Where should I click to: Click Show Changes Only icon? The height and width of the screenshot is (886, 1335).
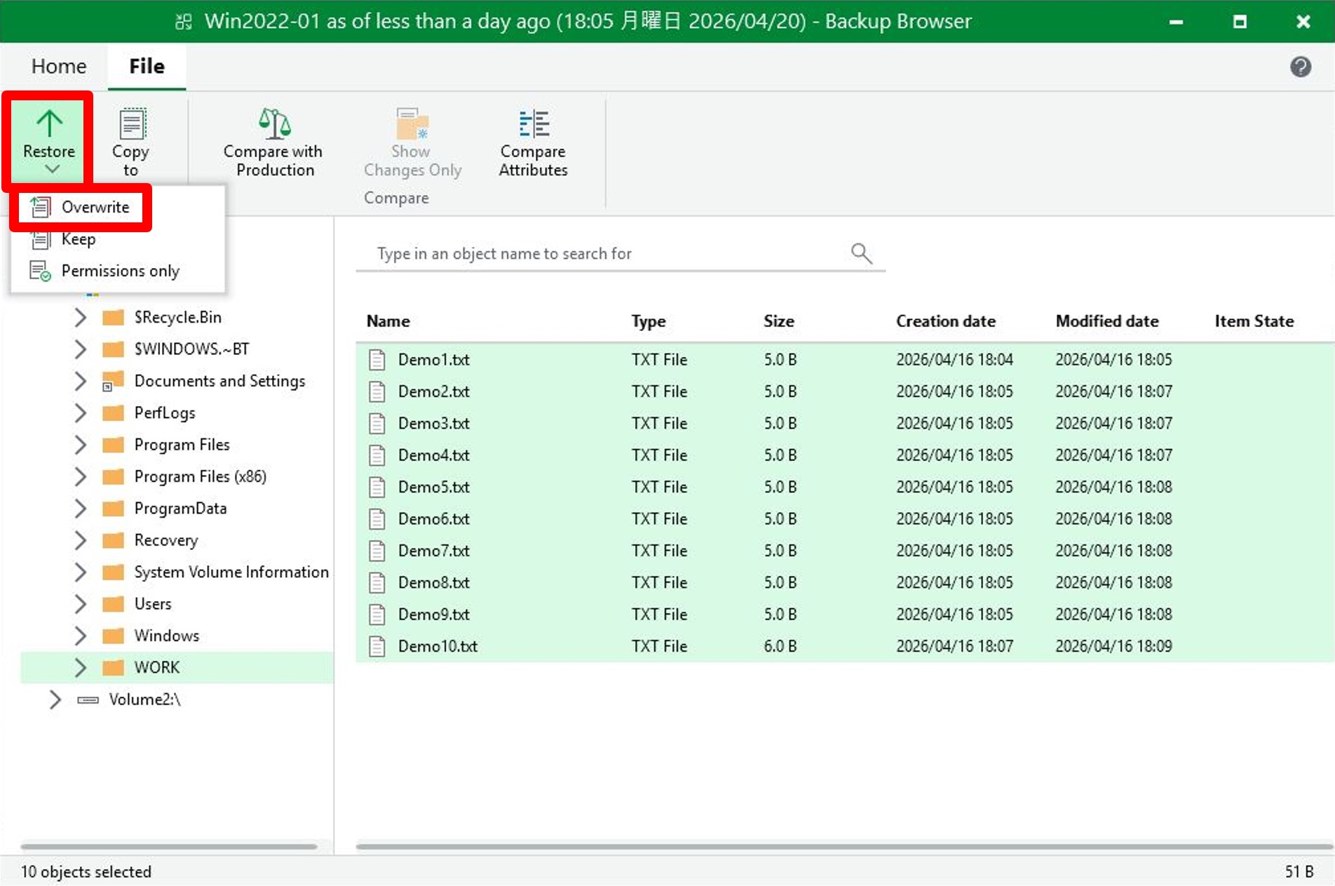(x=412, y=124)
